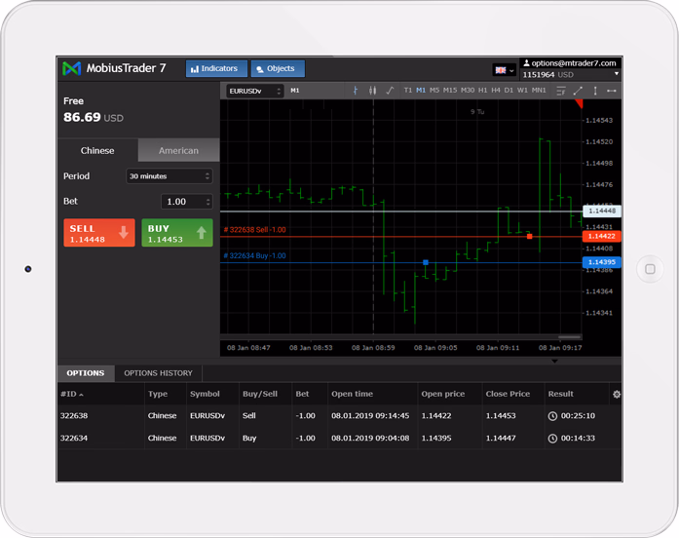
Task: Open the Period 30 minutes dropdown
Action: pos(169,176)
